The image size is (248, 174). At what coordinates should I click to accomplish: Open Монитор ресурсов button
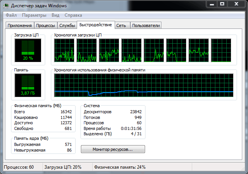click(113, 149)
